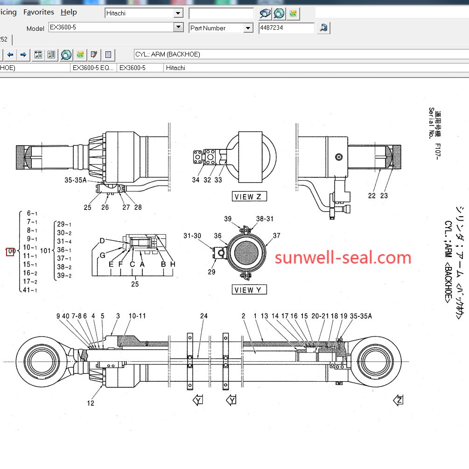This screenshot has width=469, height=469.
Task: Open the EX3600-5 model dropdown
Action: click(178, 28)
